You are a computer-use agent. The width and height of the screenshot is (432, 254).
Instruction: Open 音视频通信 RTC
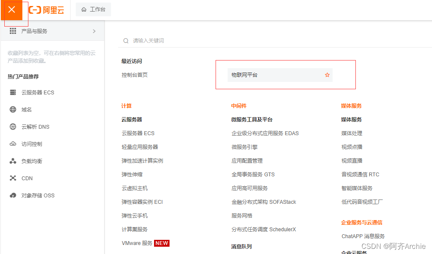coord(360,174)
